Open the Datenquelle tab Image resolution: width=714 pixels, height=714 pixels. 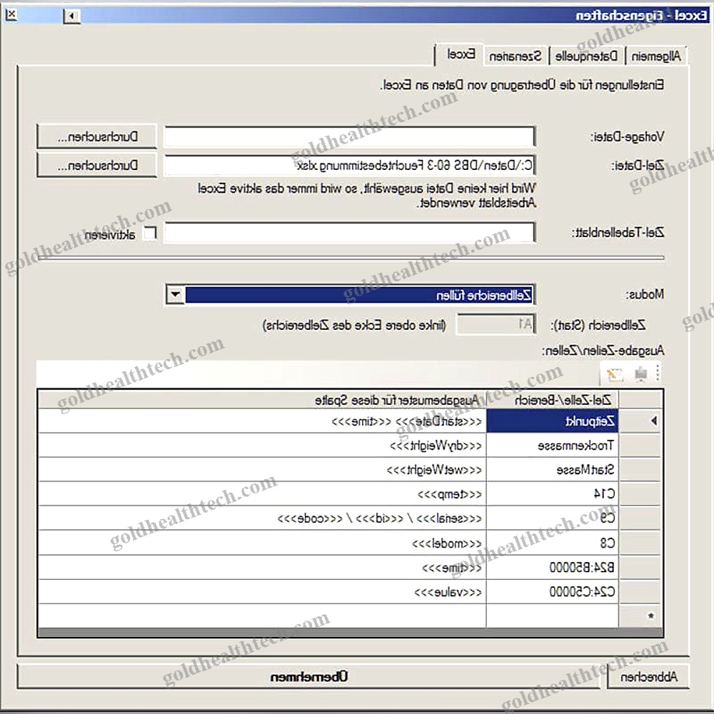(586, 56)
